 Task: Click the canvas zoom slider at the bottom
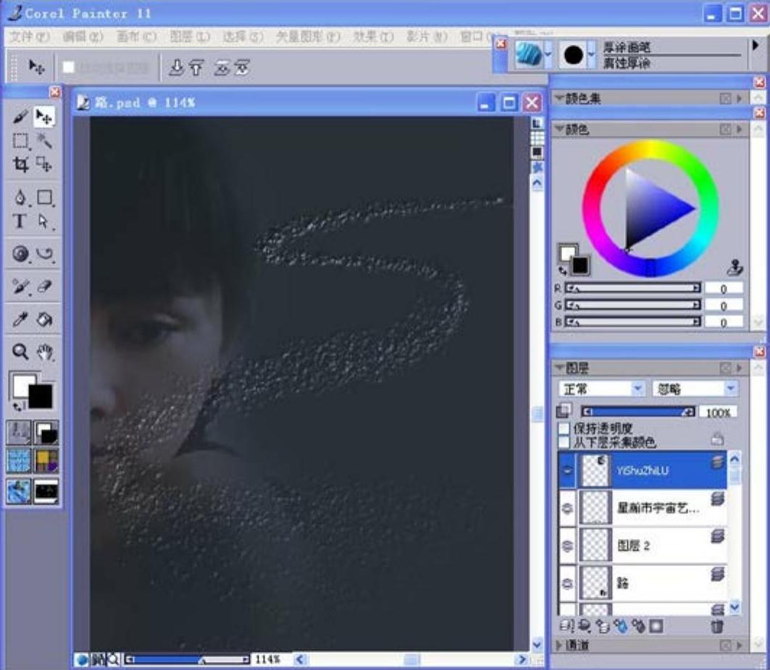point(187,659)
